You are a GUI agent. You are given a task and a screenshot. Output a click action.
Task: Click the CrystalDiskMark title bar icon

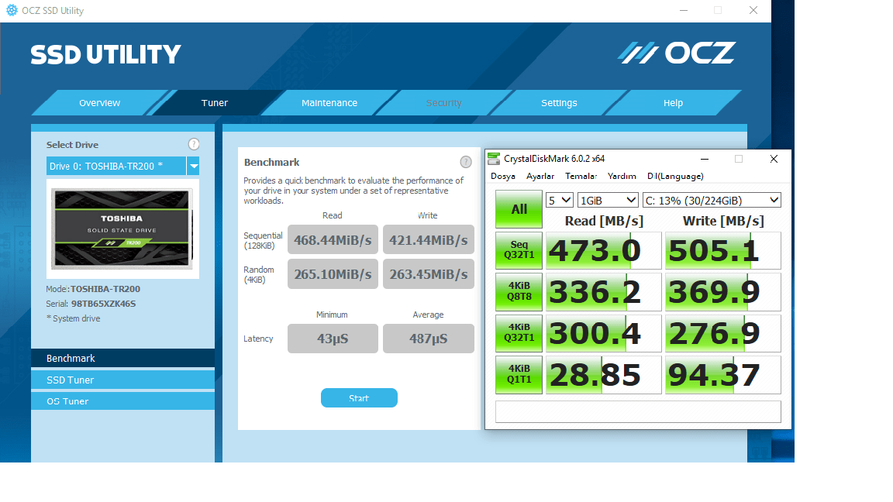494,159
